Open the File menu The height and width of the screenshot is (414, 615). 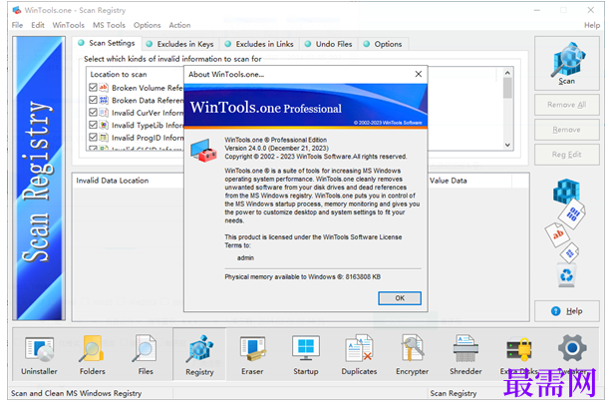pyautogui.click(x=17, y=25)
